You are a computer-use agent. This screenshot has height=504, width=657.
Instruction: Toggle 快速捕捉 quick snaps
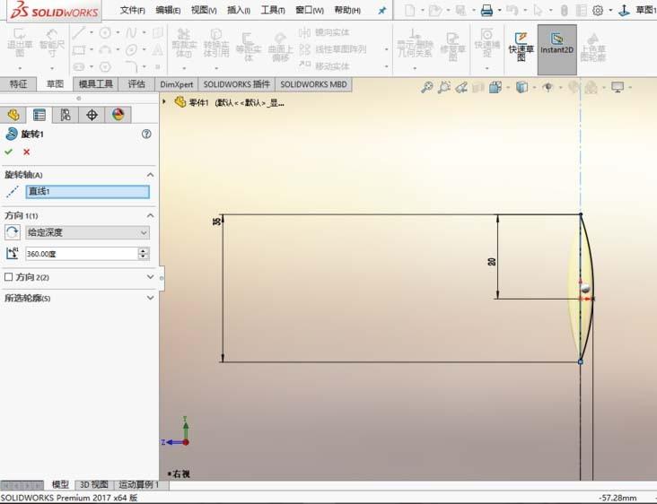(x=486, y=42)
